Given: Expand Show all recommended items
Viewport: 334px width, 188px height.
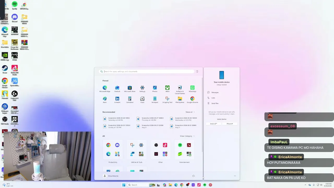Looking at the screenshot, I should [x=190, y=112].
